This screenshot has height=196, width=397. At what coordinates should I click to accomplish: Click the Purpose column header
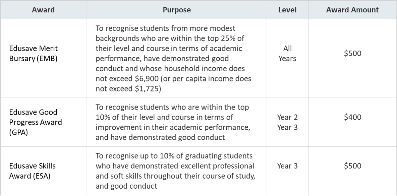(x=177, y=10)
